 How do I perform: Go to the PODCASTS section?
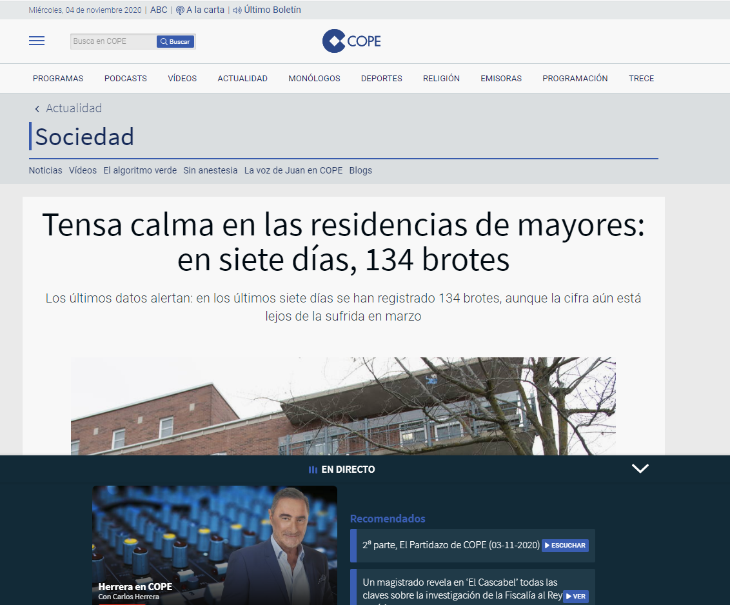coord(126,78)
